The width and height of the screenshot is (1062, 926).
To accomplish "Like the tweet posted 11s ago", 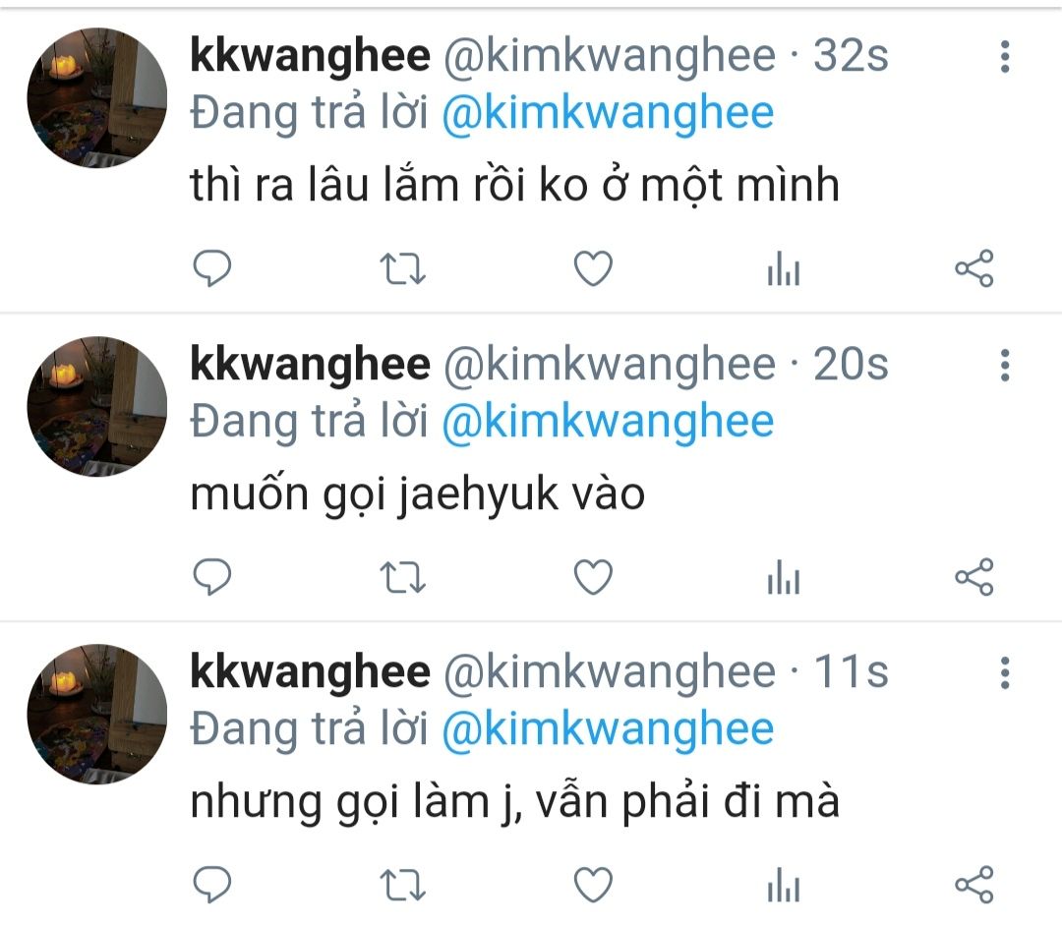I will tap(593, 884).
